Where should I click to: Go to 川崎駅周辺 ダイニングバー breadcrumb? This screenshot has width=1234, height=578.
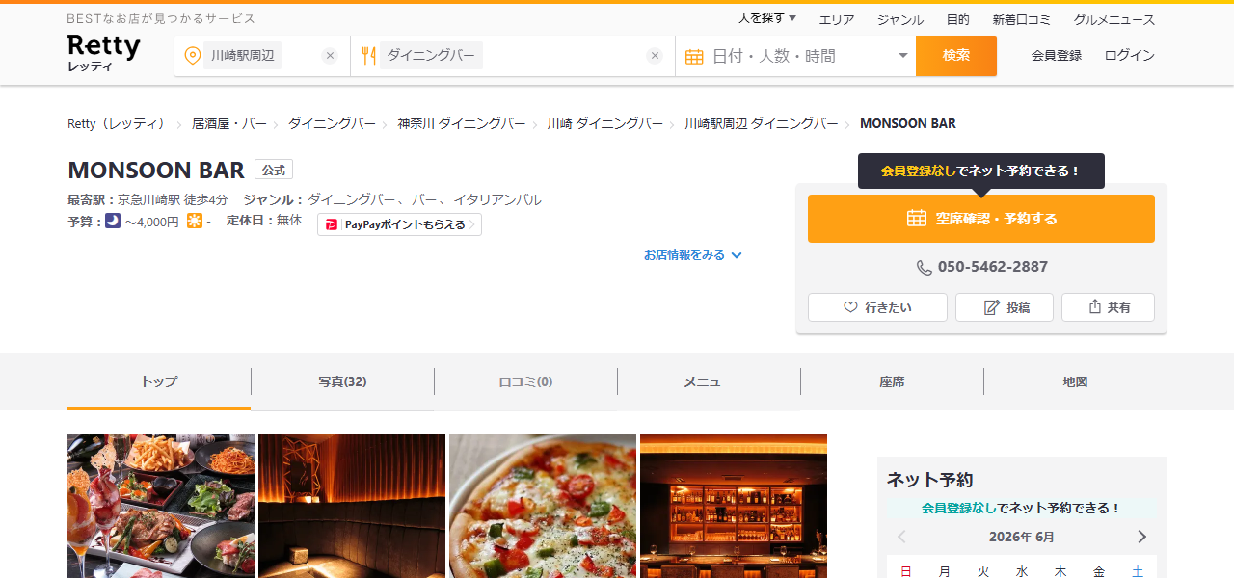[762, 123]
